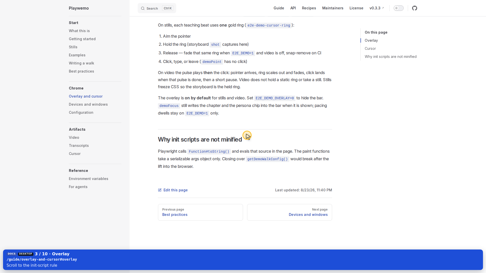Open the Search box
Screen dimensions: 486x273
pos(157,8)
